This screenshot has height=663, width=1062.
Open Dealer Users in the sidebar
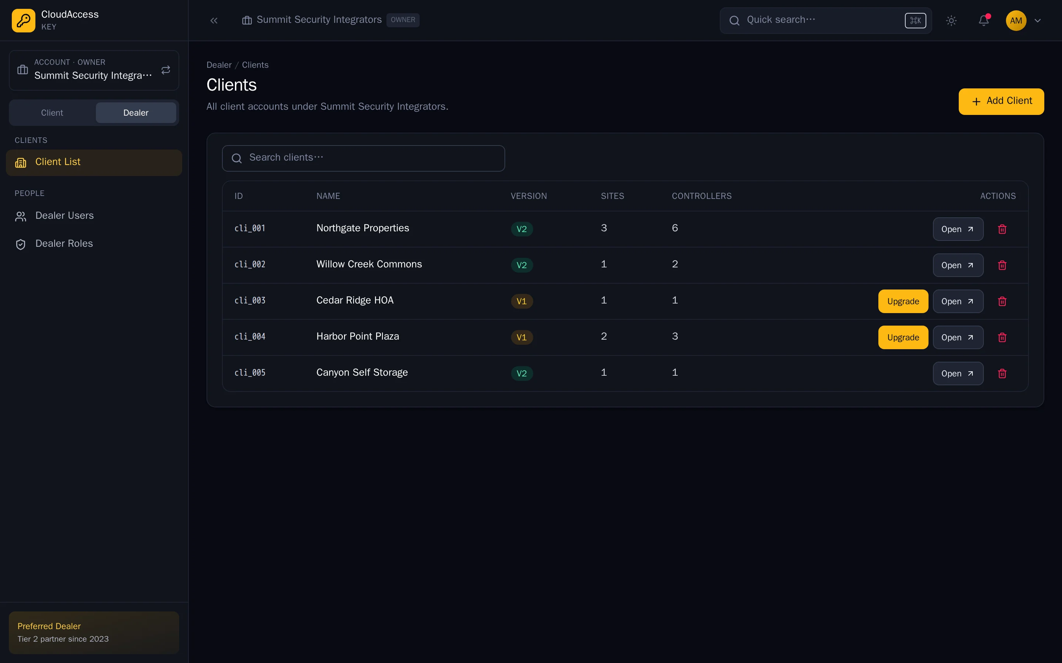(x=94, y=216)
